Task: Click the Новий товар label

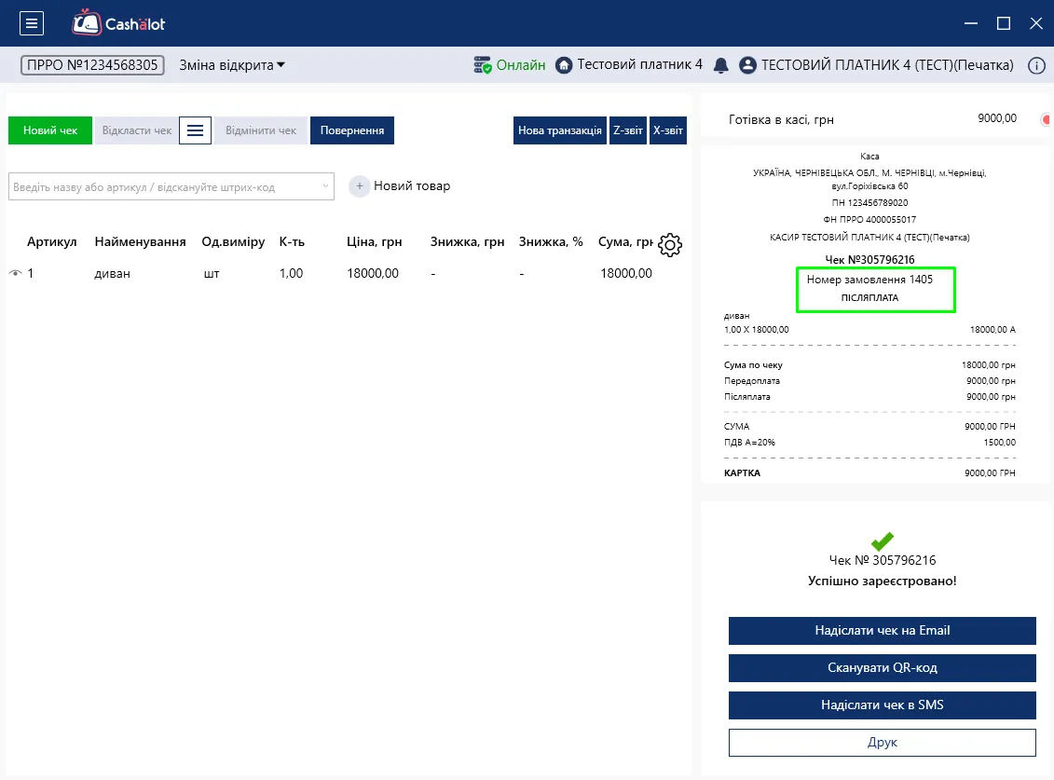Action: [412, 186]
